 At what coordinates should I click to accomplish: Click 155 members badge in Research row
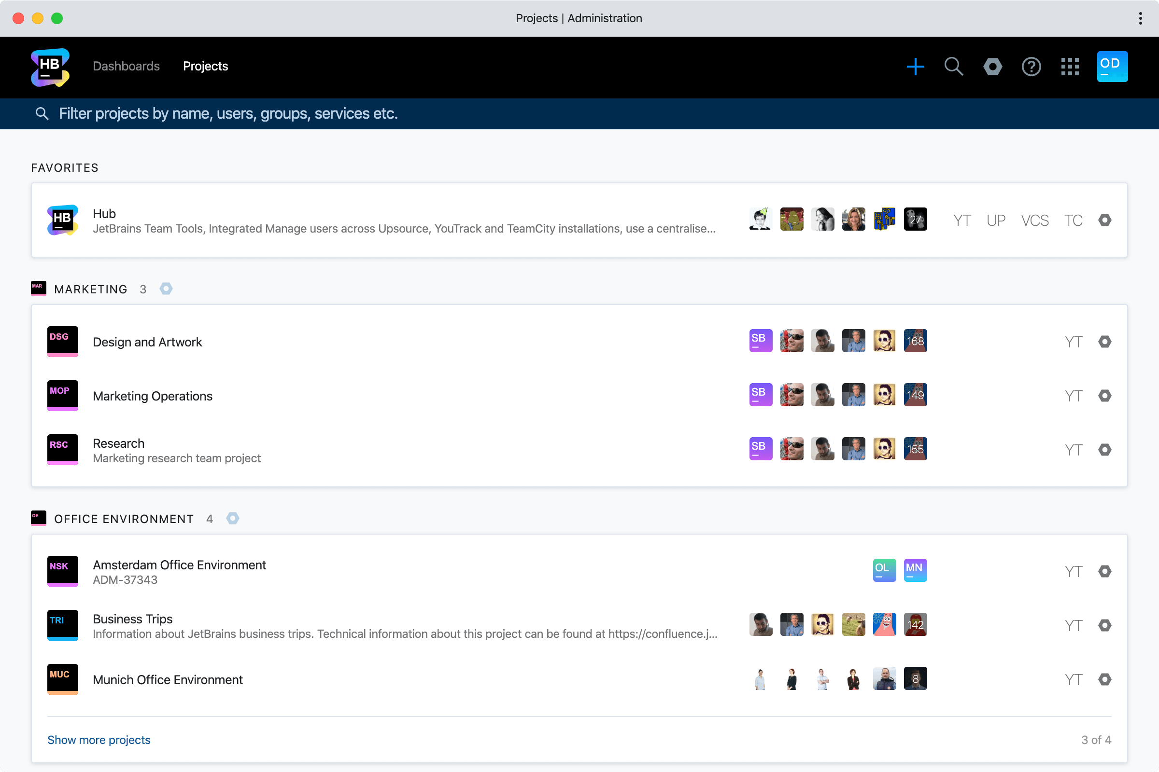(915, 449)
